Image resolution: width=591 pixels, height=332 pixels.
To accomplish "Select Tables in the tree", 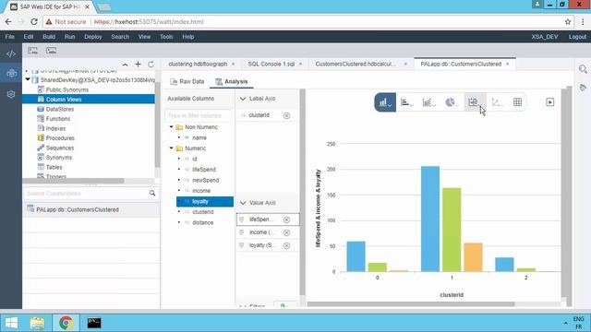I will click(54, 167).
